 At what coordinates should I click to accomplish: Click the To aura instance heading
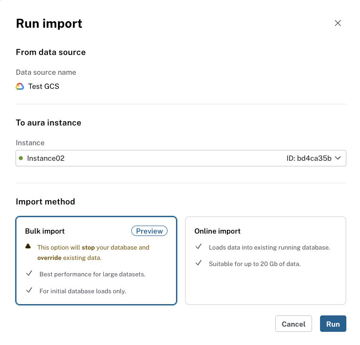point(48,123)
